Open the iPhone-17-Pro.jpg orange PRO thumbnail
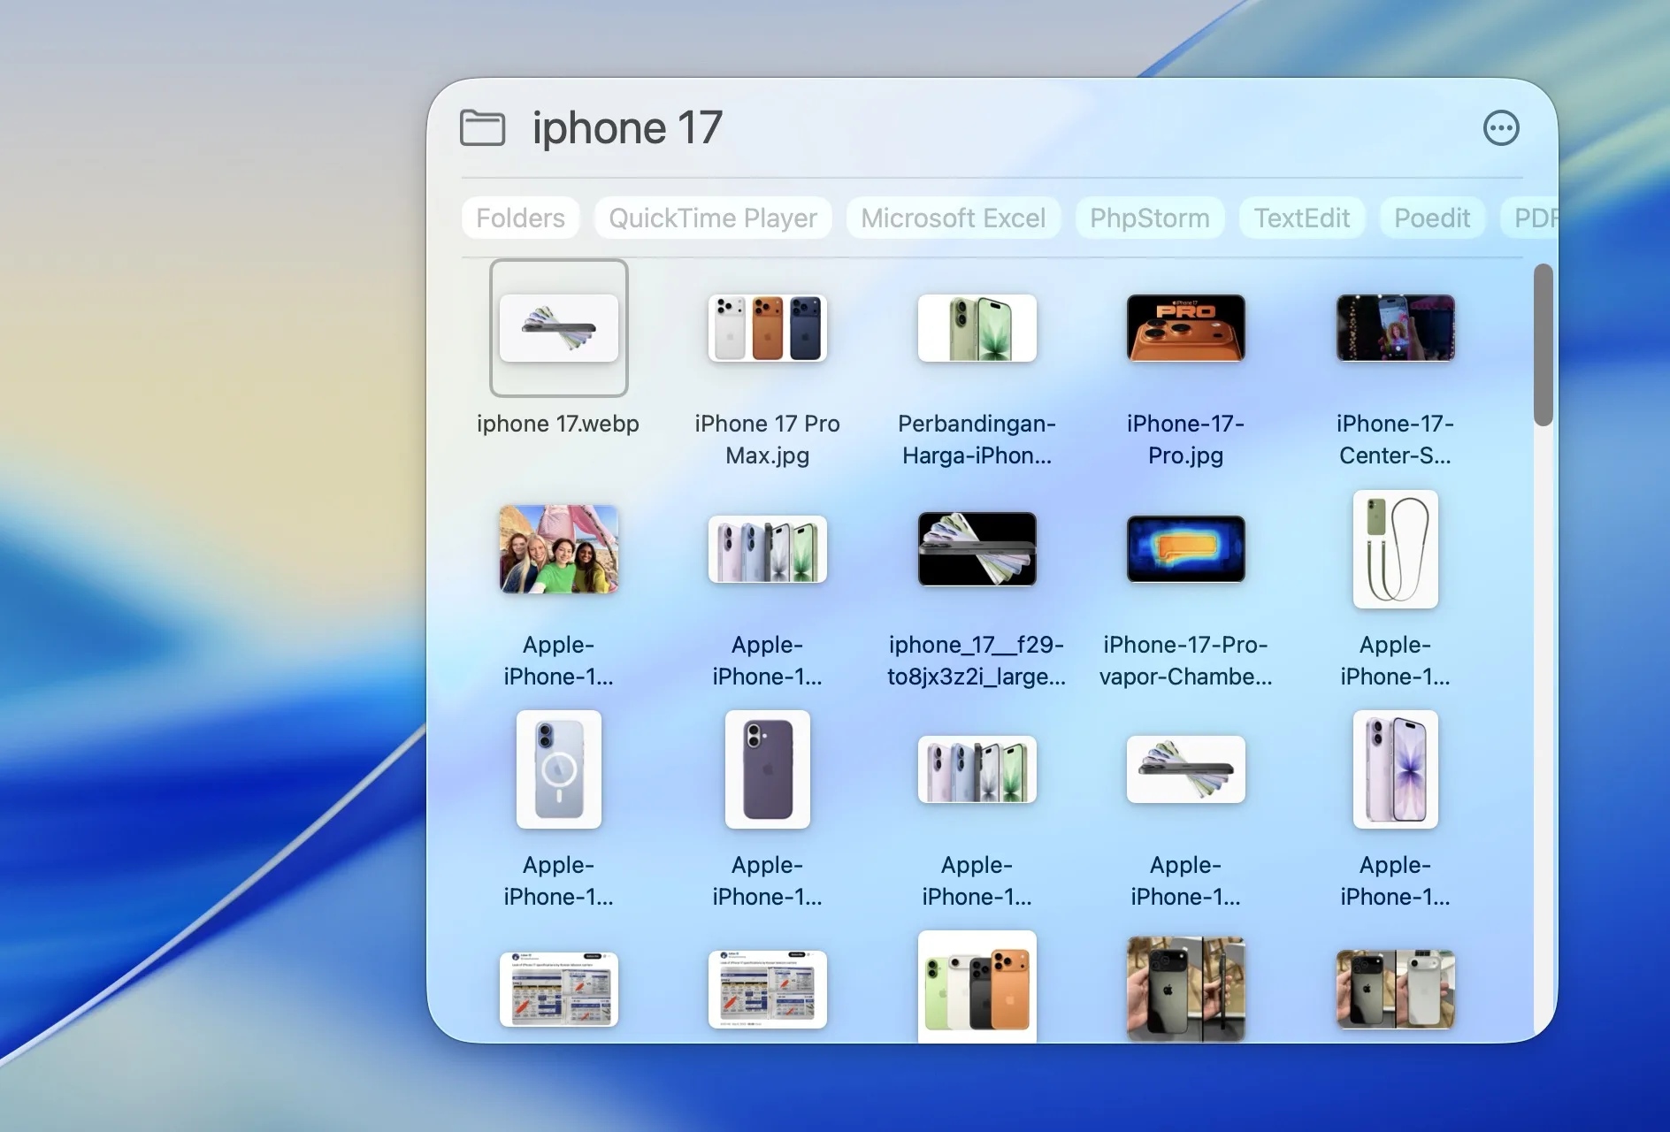The image size is (1670, 1132). click(x=1185, y=328)
